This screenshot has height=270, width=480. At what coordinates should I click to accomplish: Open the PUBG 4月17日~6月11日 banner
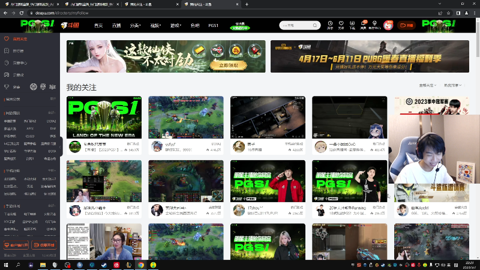(x=370, y=56)
